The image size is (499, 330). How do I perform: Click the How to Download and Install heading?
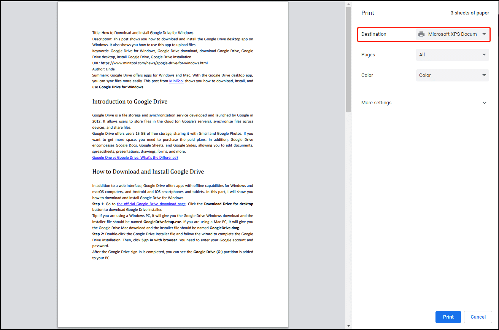click(x=148, y=172)
